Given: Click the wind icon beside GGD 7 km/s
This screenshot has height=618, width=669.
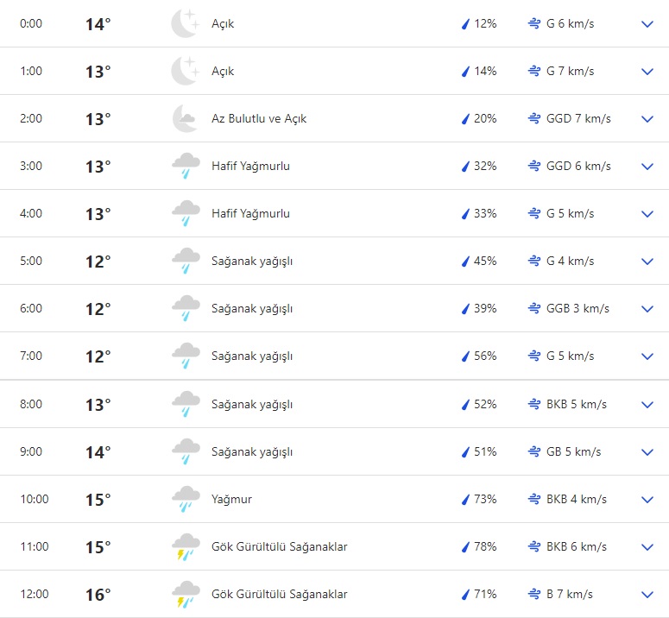Looking at the screenshot, I should pos(534,118).
